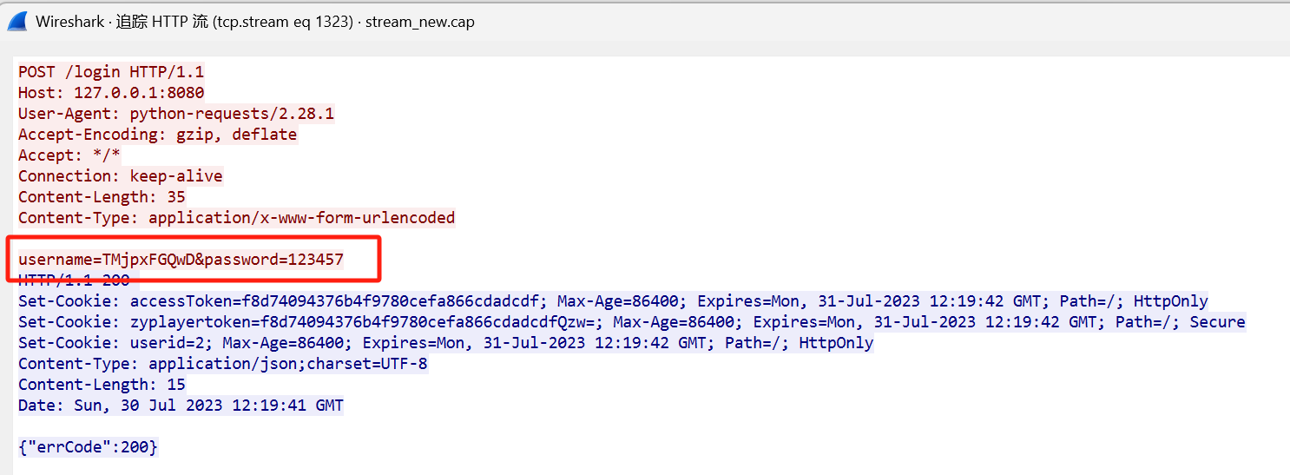1290x475 pixels.
Task: Click the request Content-Length: 35 line
Action: [x=102, y=197]
